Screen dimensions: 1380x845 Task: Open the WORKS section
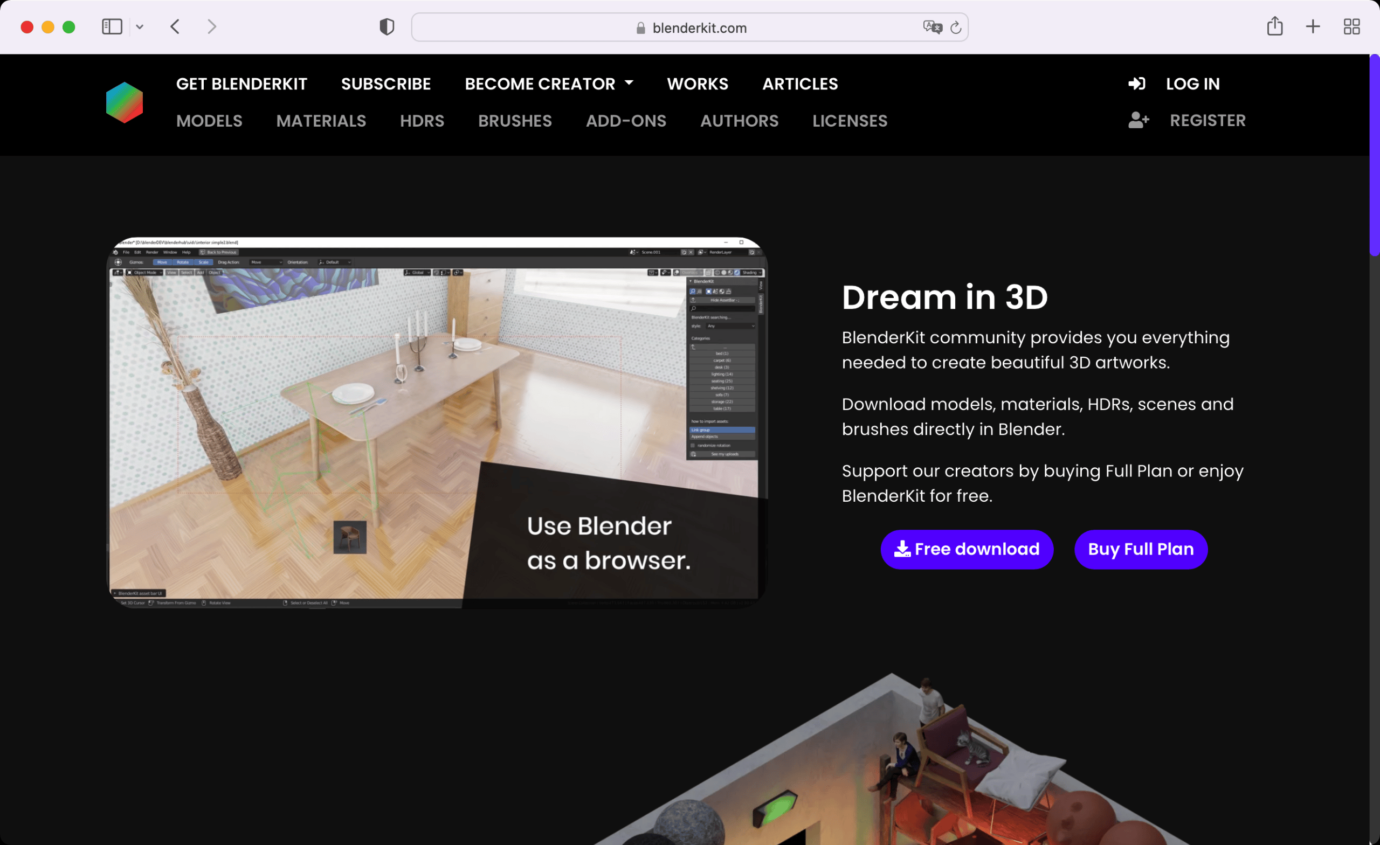698,84
